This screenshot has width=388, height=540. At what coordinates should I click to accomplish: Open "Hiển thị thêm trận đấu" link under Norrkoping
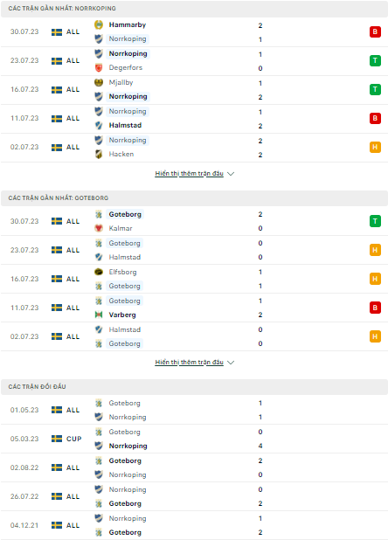tap(189, 173)
